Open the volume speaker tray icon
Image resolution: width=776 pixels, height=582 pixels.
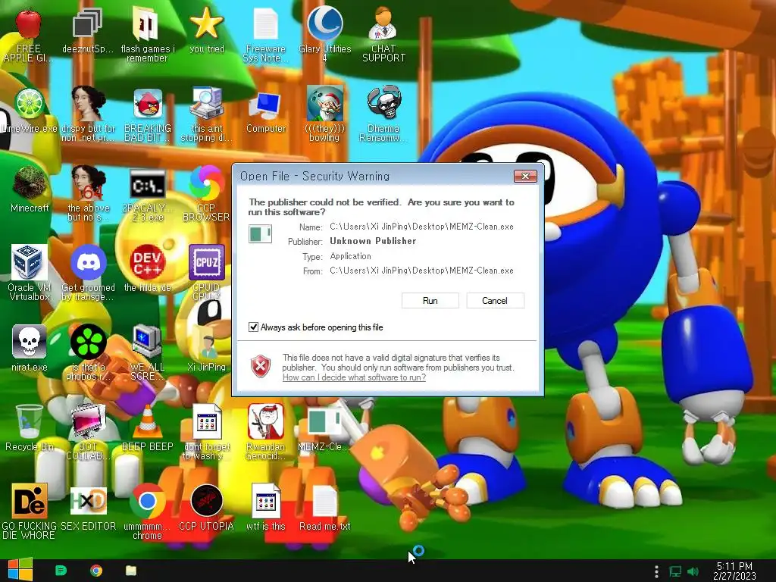(x=693, y=571)
